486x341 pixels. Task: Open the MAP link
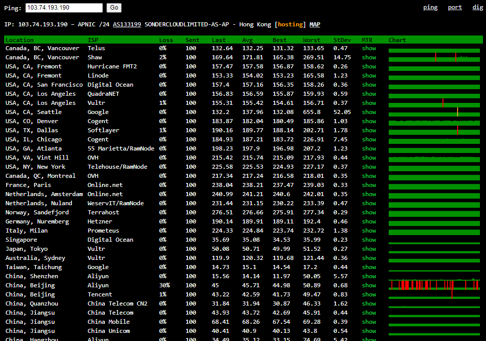coord(315,24)
